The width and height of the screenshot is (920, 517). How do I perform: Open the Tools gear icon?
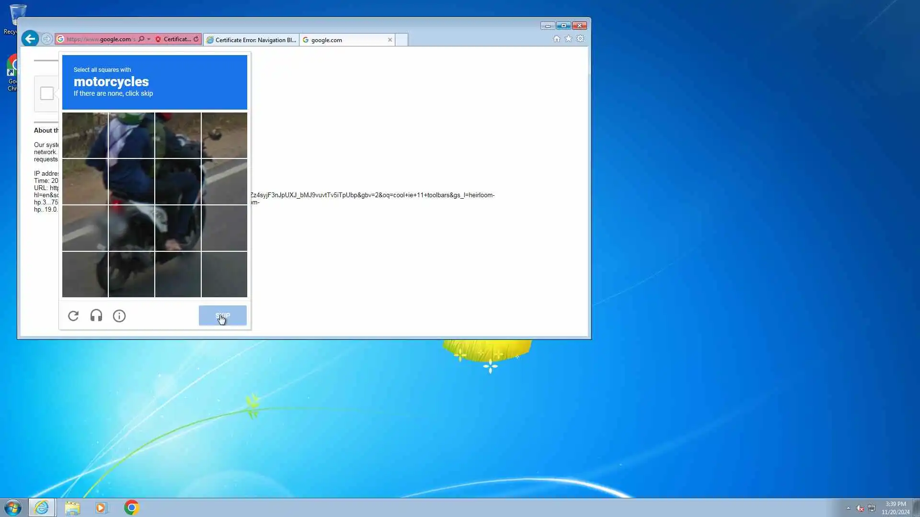click(x=580, y=39)
